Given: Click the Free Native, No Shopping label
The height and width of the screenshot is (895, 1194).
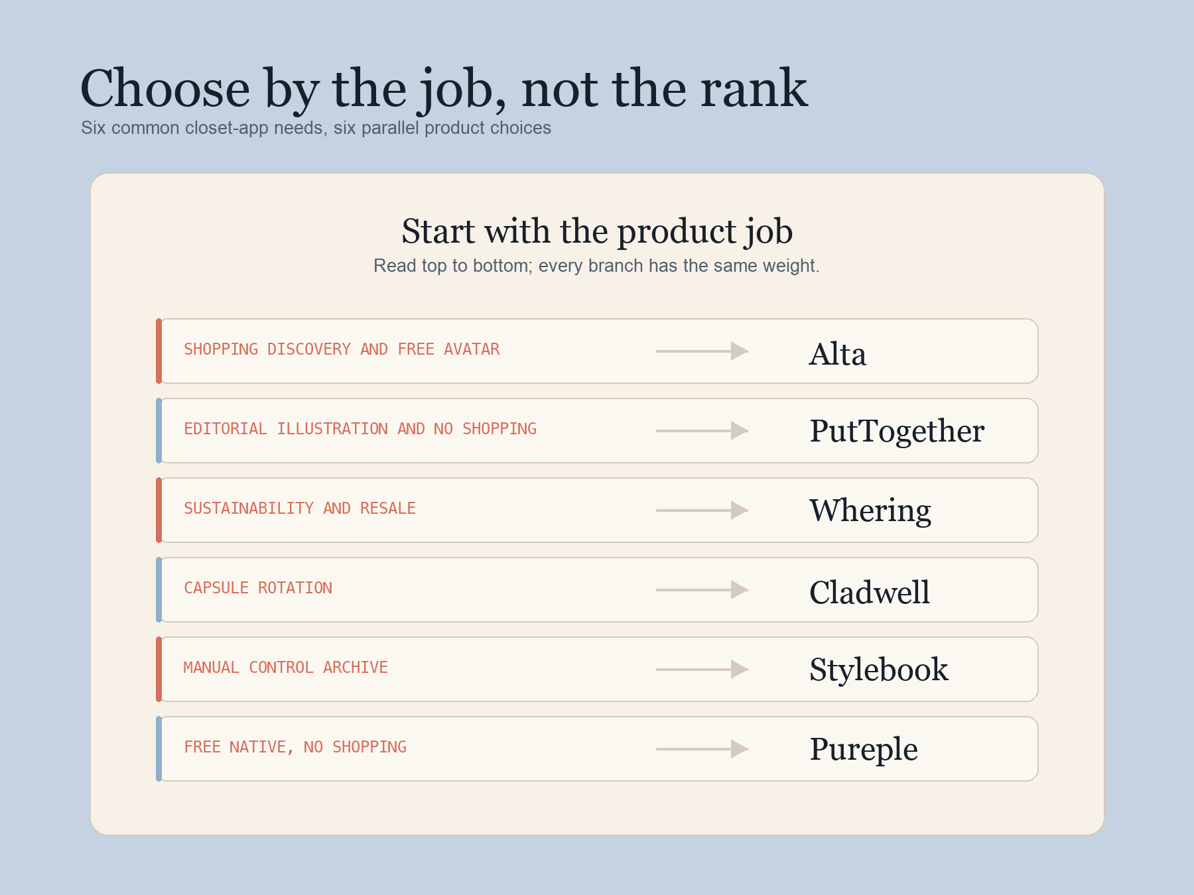Looking at the screenshot, I should tap(295, 748).
